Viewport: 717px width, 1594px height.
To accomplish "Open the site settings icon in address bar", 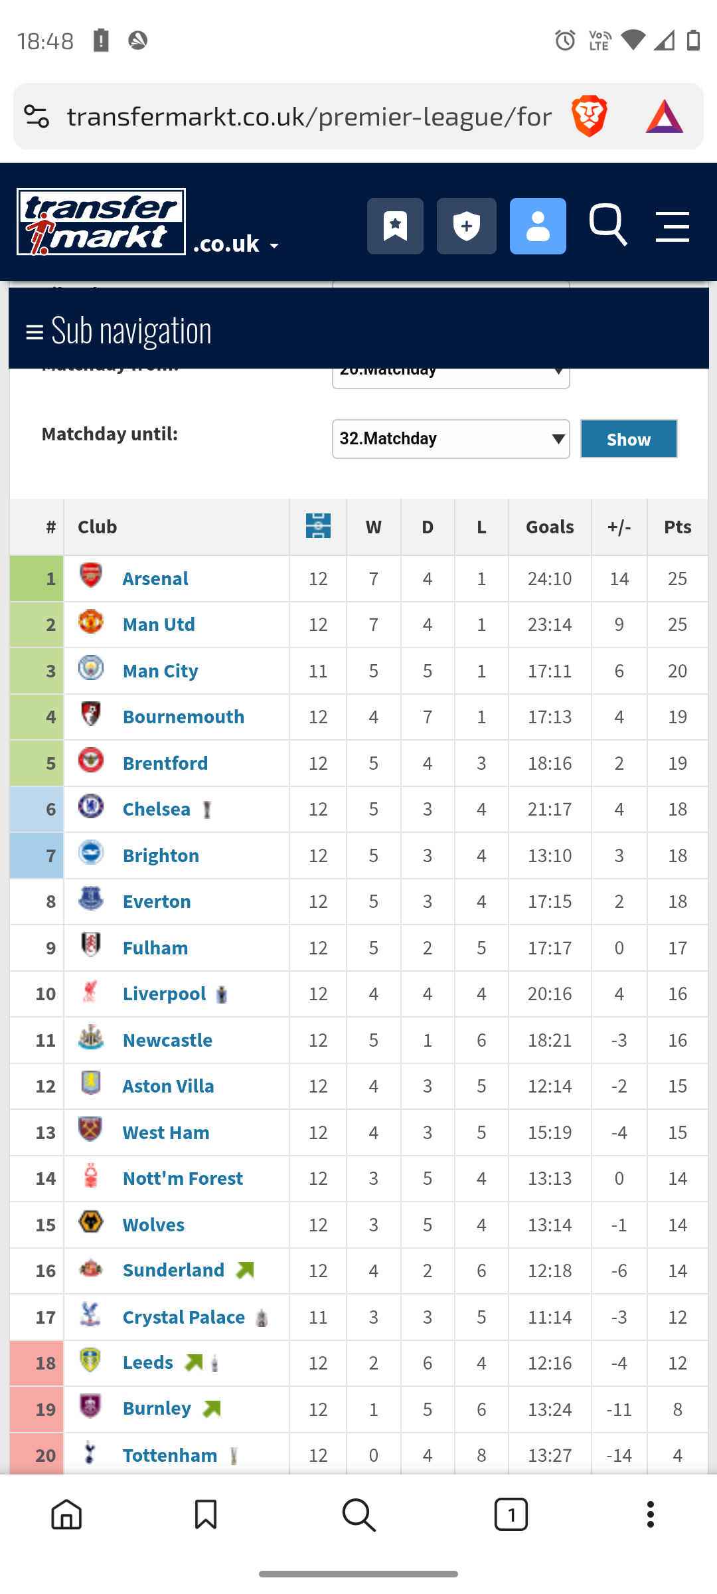I will 37,117.
